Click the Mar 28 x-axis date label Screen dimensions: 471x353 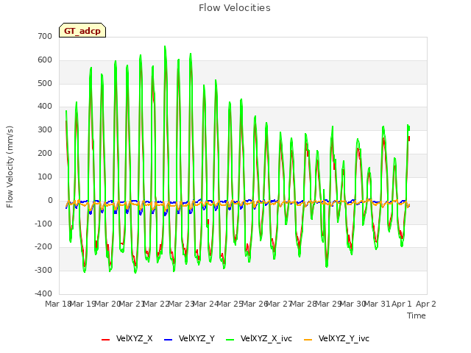point(304,304)
